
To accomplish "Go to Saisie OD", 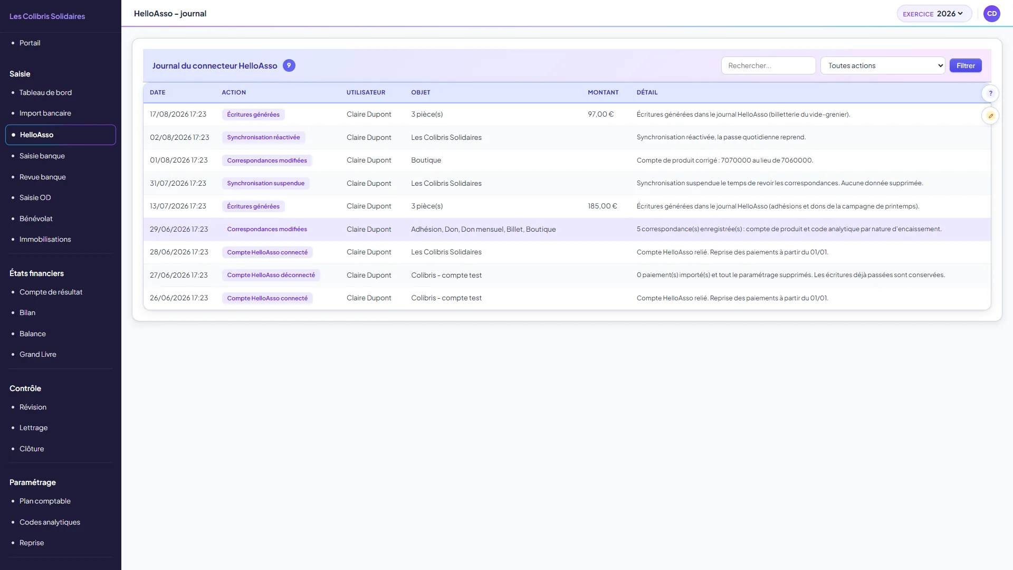I will tap(35, 197).
